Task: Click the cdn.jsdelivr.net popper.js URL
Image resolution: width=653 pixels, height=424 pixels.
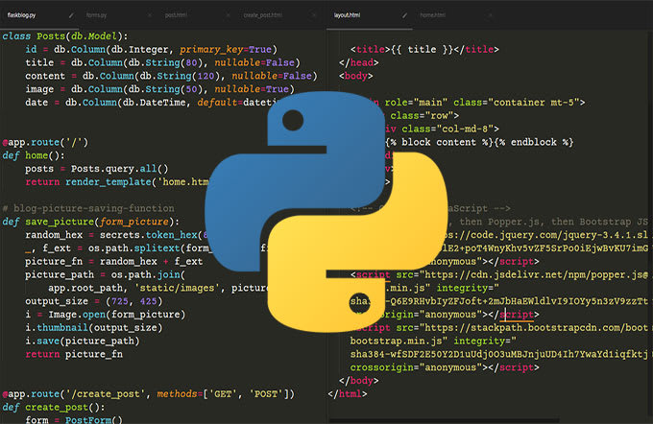Action: click(x=537, y=275)
